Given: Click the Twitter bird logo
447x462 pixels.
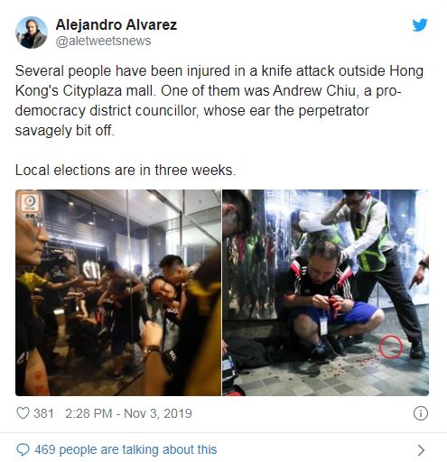Looking at the screenshot, I should 420,25.
